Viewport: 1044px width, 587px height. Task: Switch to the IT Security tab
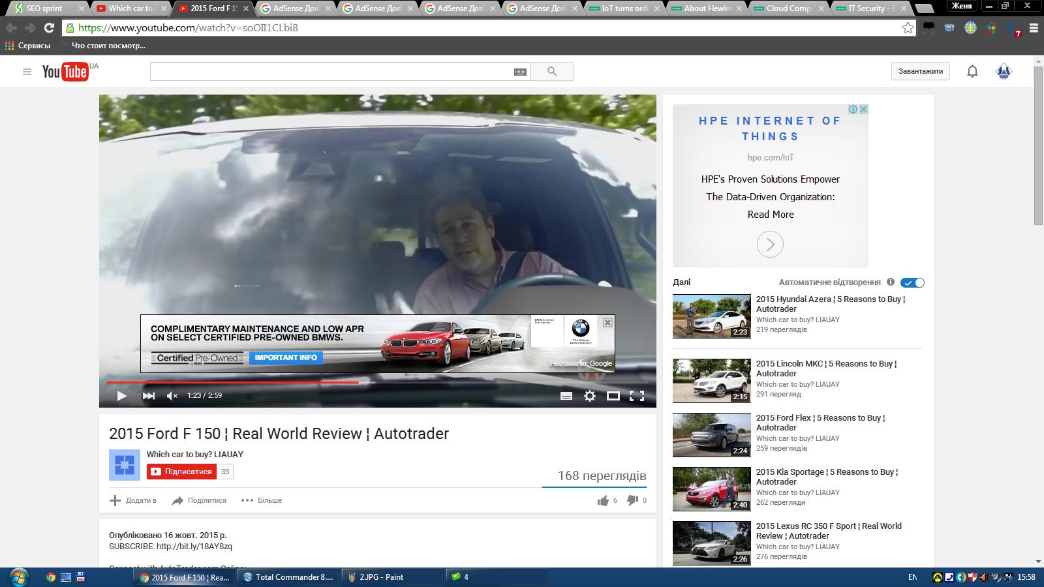tap(872, 8)
